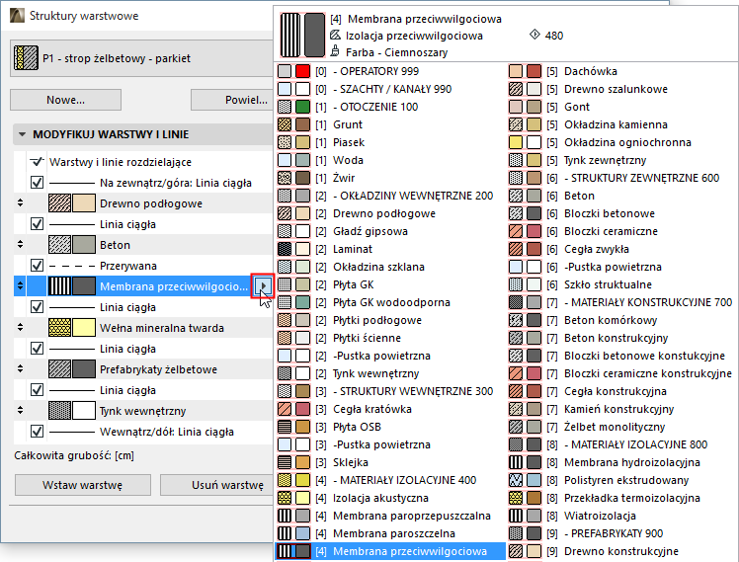The image size is (739, 562).
Task: Toggle checkbox for Wewnątrz/dół: Linia ciągła
Action: pyautogui.click(x=37, y=432)
